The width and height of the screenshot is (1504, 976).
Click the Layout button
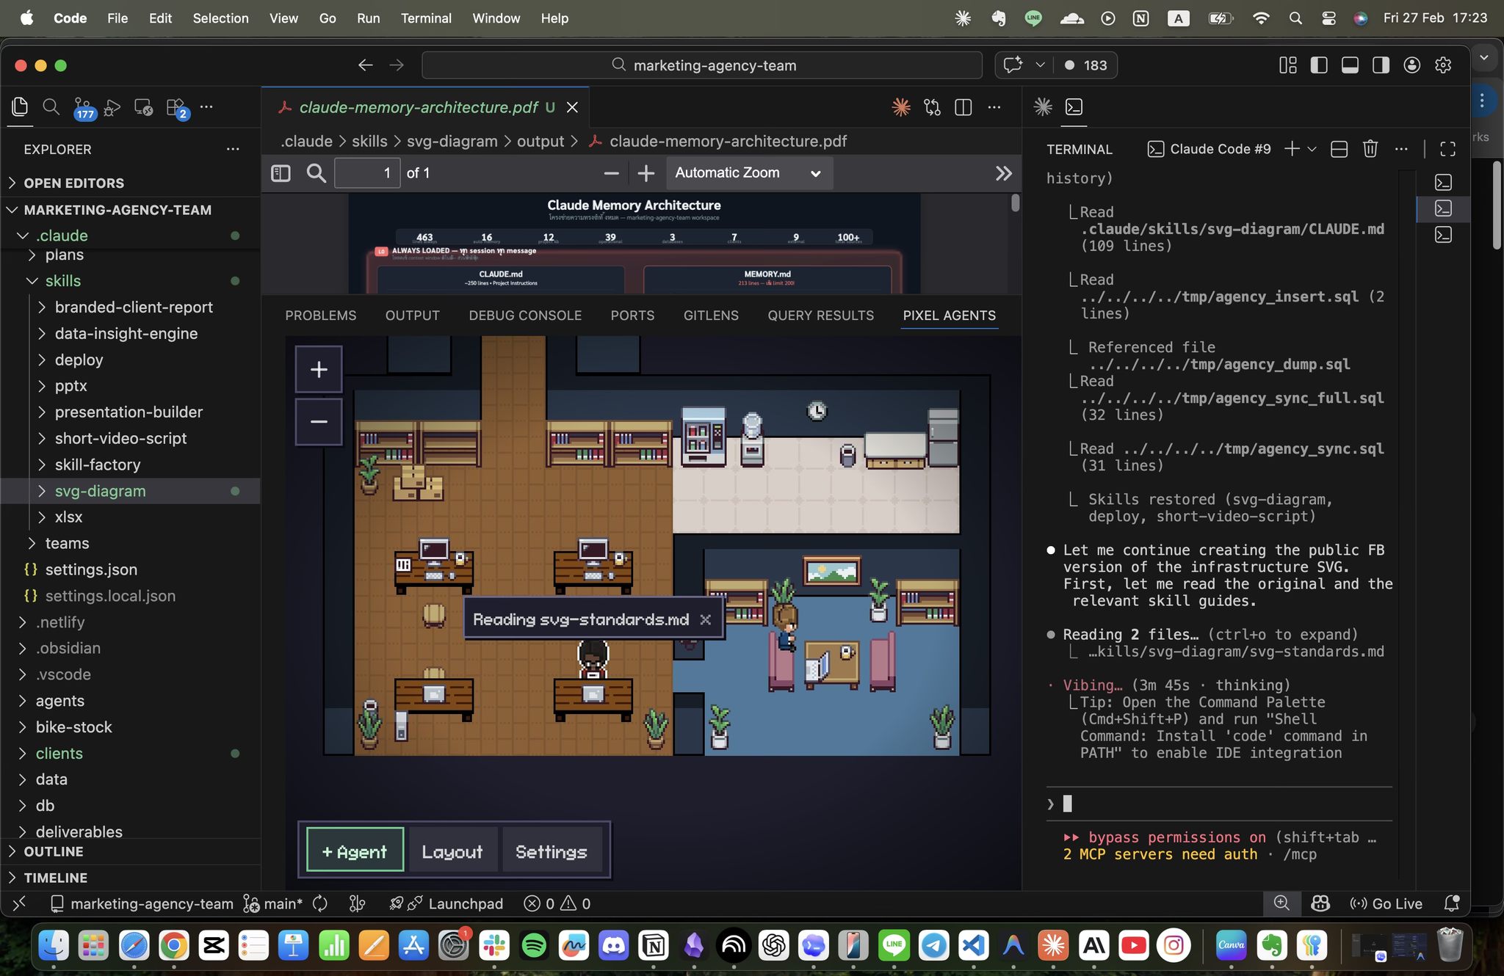452,851
